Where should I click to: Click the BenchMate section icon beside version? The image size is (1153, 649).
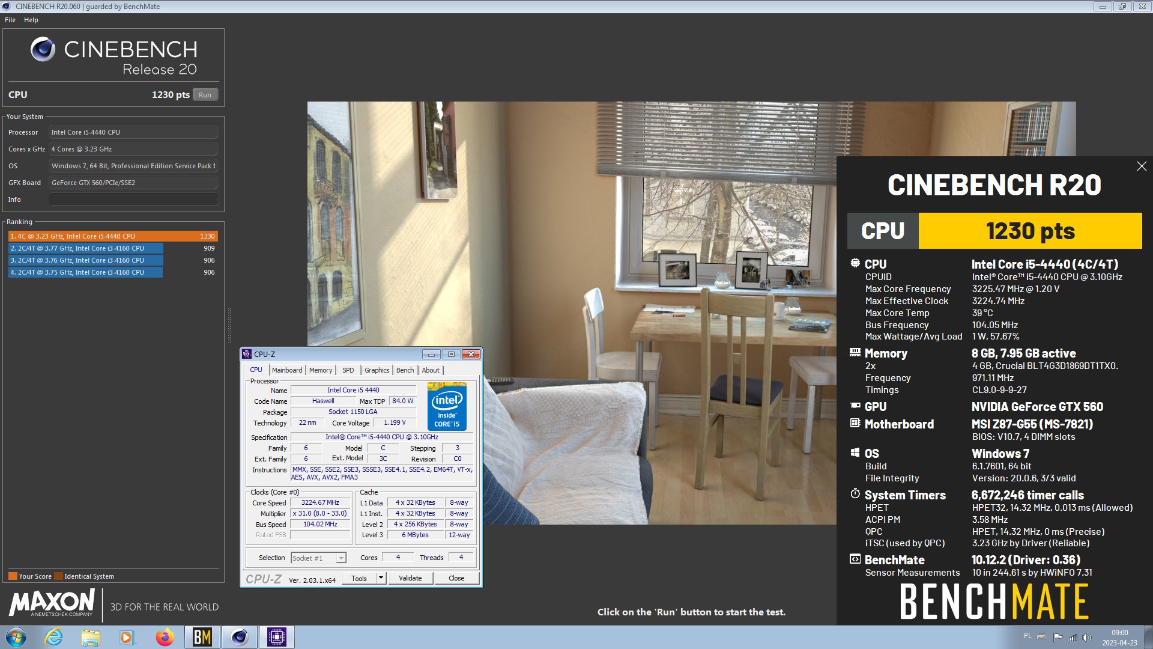pyautogui.click(x=855, y=559)
